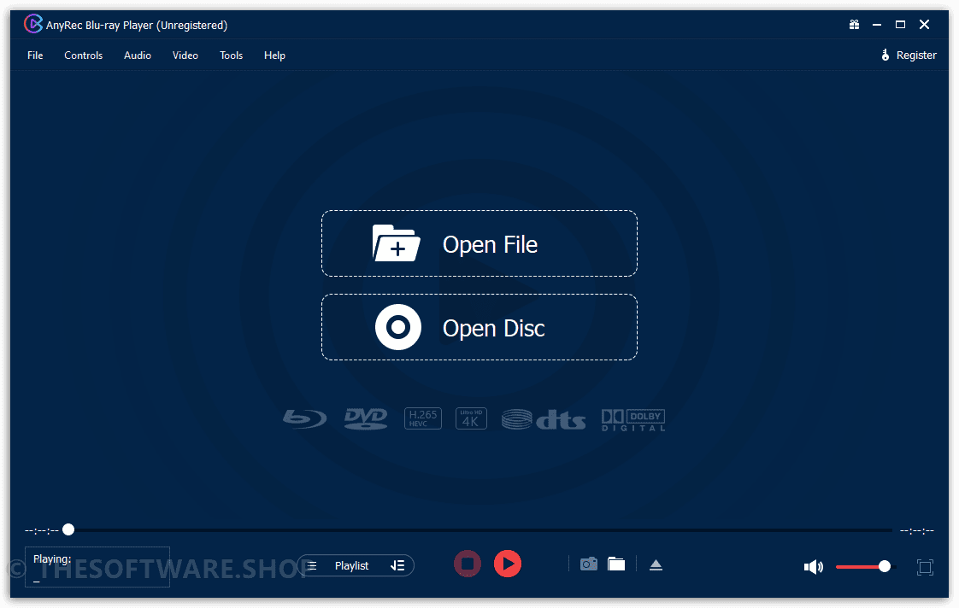This screenshot has height=608, width=959.
Task: Minimize the player window
Action: tap(876, 25)
